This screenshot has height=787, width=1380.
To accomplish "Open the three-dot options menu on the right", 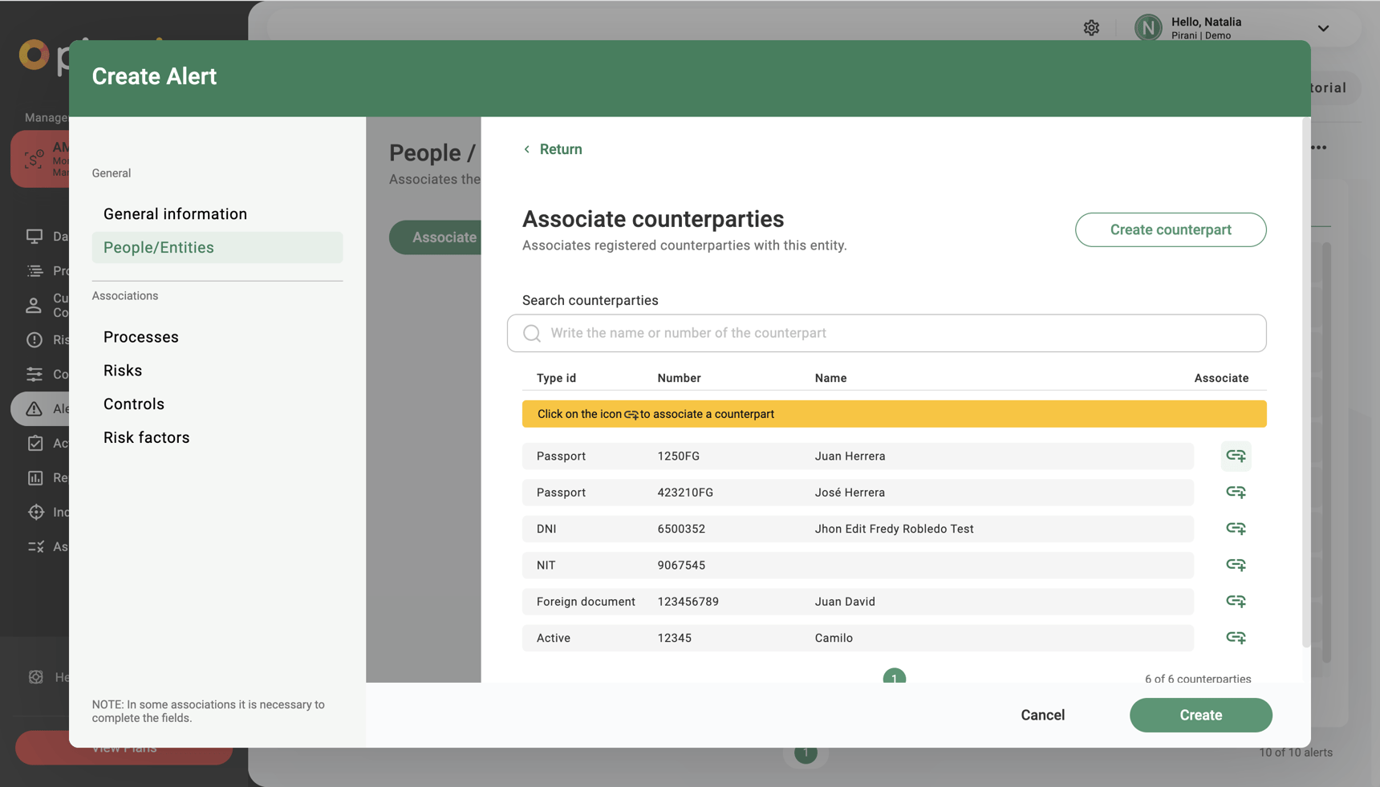I will (1319, 147).
